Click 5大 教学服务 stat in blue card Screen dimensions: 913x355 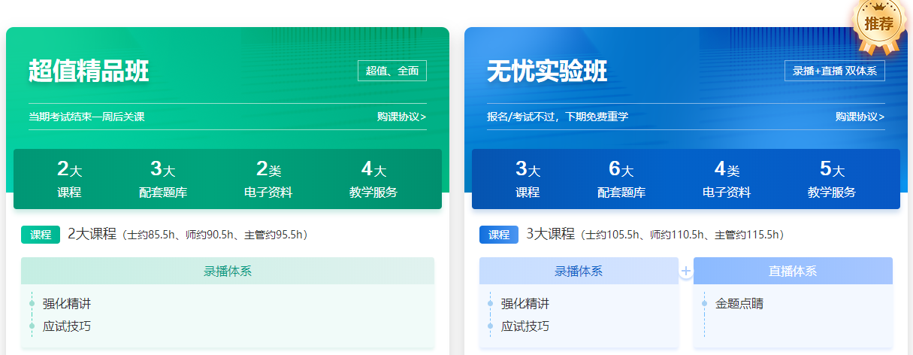click(x=832, y=180)
